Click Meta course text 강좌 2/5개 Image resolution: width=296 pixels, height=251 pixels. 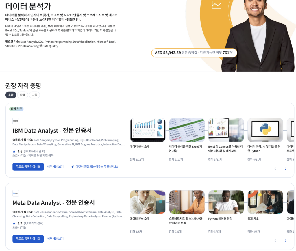click(x=175, y=232)
